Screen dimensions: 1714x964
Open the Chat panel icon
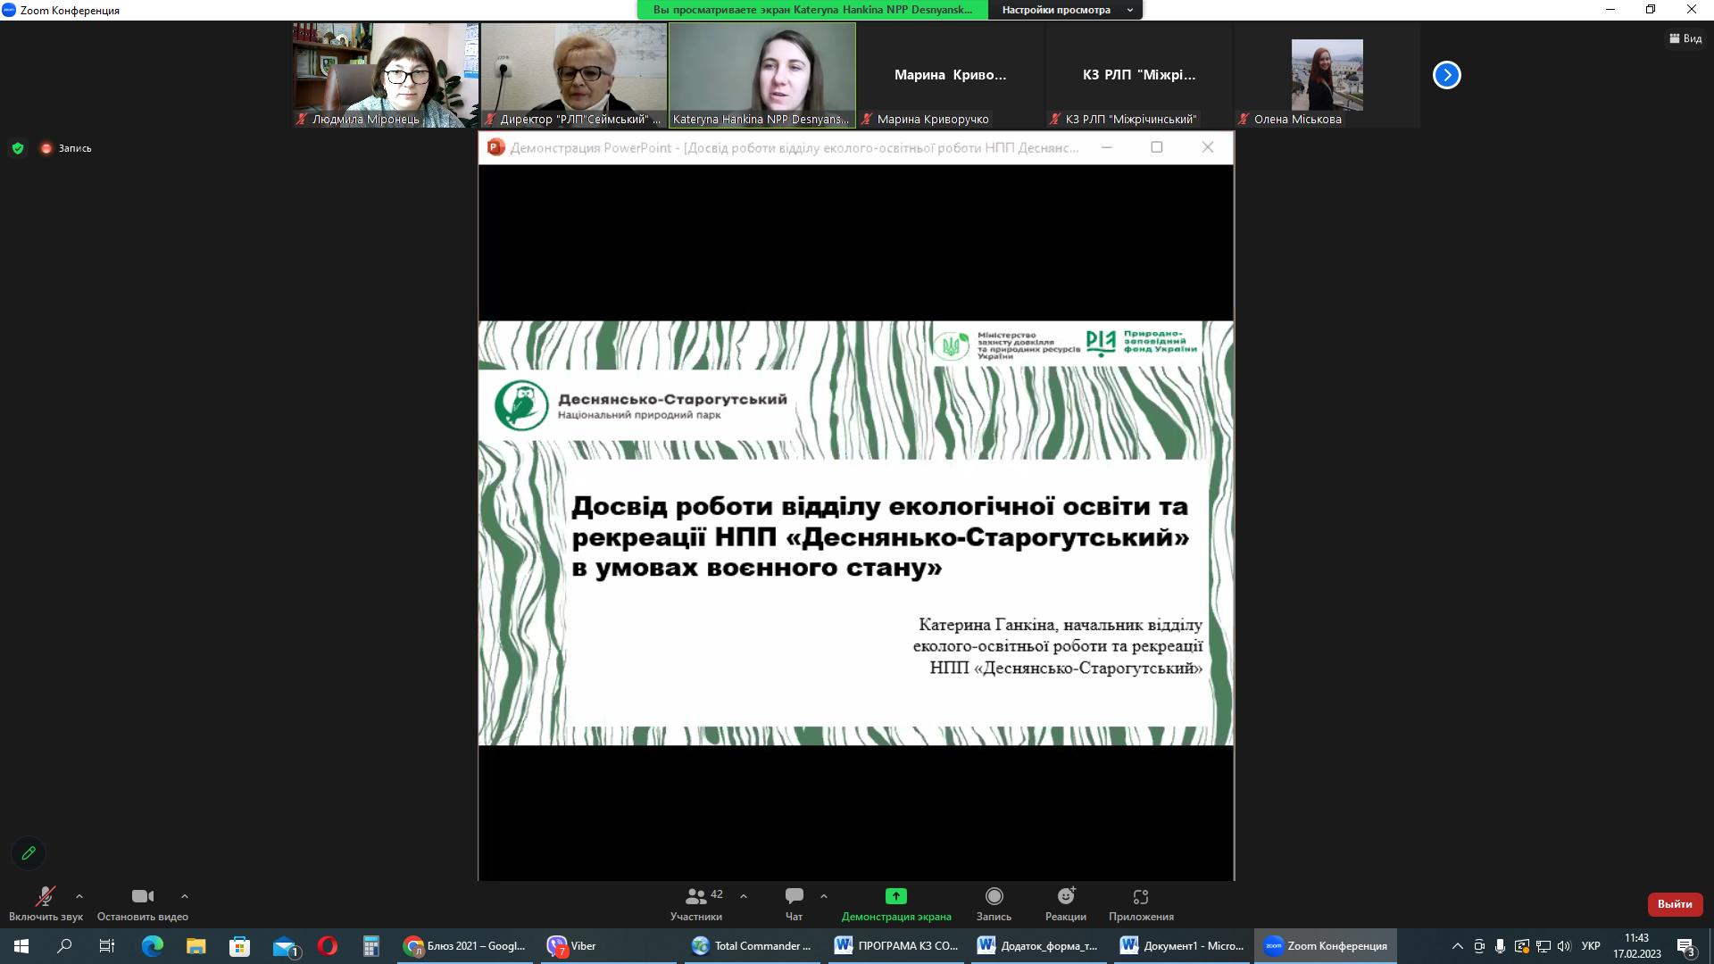pyautogui.click(x=794, y=896)
